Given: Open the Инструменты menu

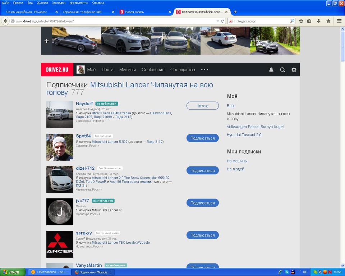Looking at the screenshot, I should 79,3.
